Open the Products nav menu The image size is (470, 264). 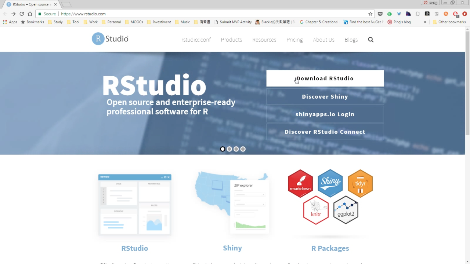coord(231,40)
